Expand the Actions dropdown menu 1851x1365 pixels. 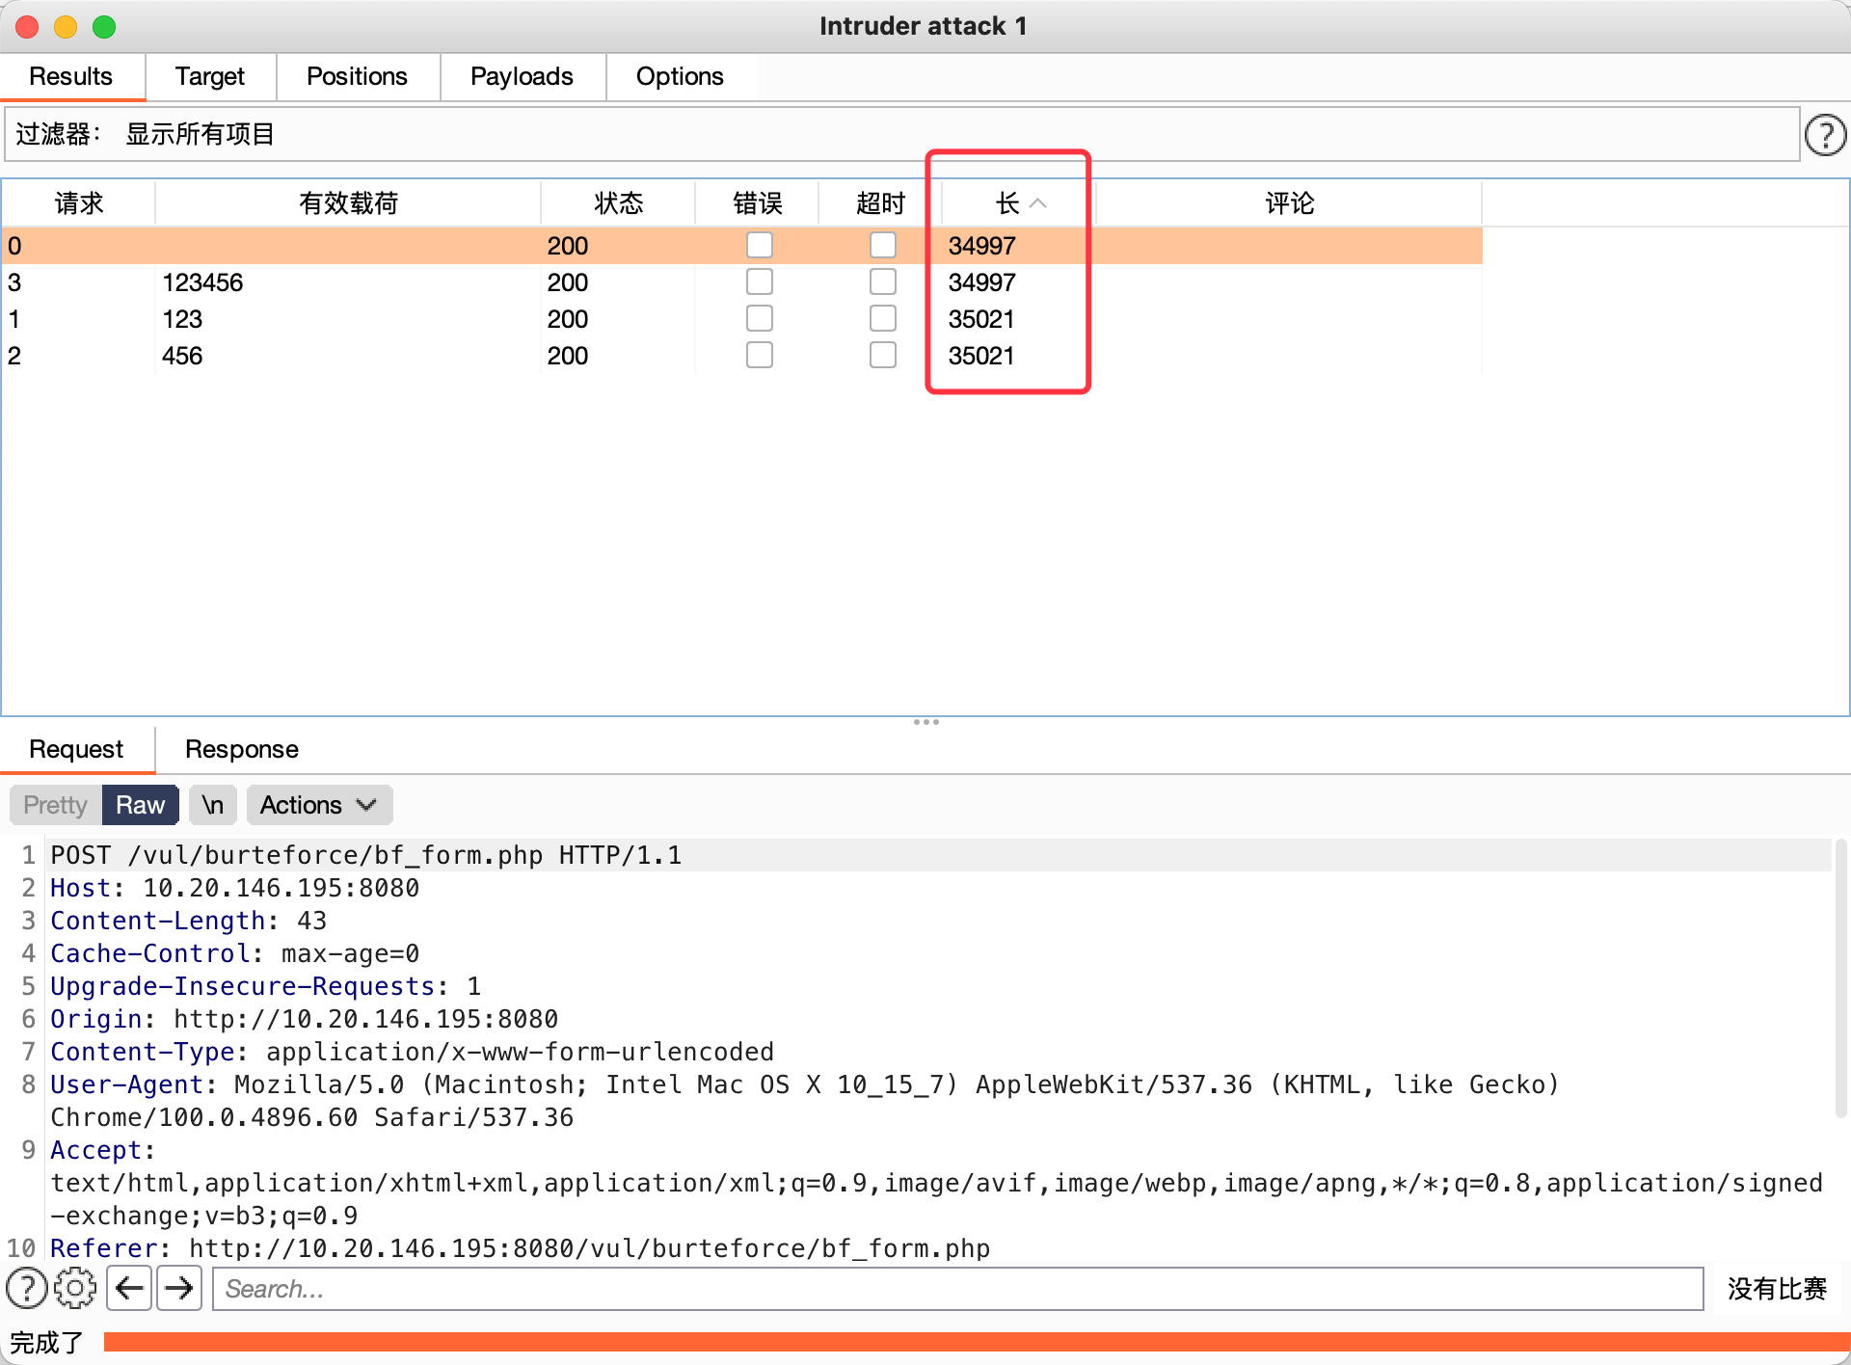pyautogui.click(x=318, y=805)
